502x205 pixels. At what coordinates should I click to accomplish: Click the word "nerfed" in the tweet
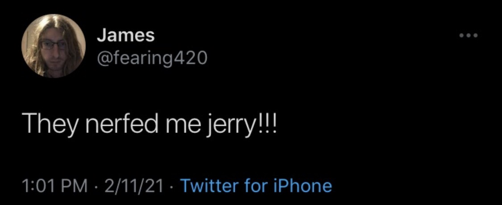pyautogui.click(x=119, y=123)
